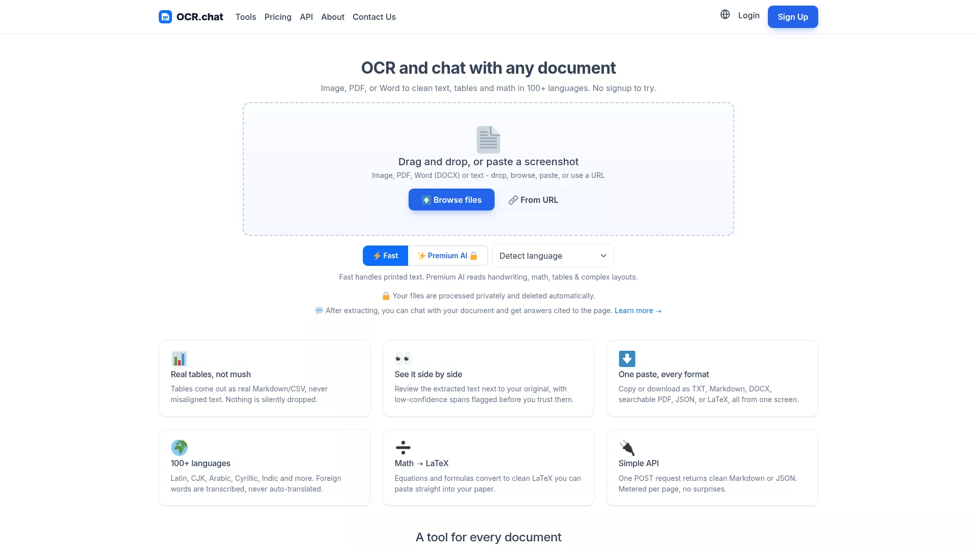Image resolution: width=977 pixels, height=549 pixels.
Task: Click the 'Equations and formulas convert' description
Action: pyautogui.click(x=487, y=483)
